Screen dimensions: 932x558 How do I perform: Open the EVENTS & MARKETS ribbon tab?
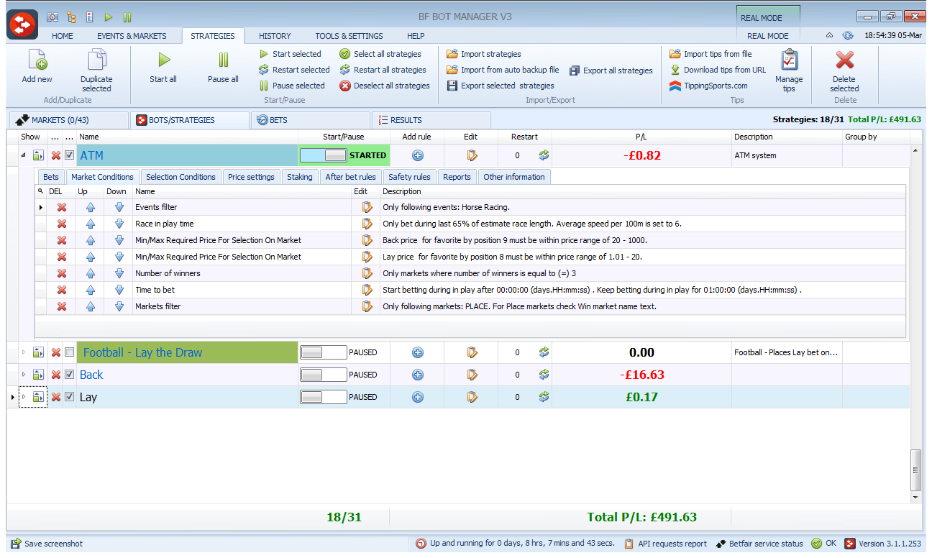click(132, 36)
